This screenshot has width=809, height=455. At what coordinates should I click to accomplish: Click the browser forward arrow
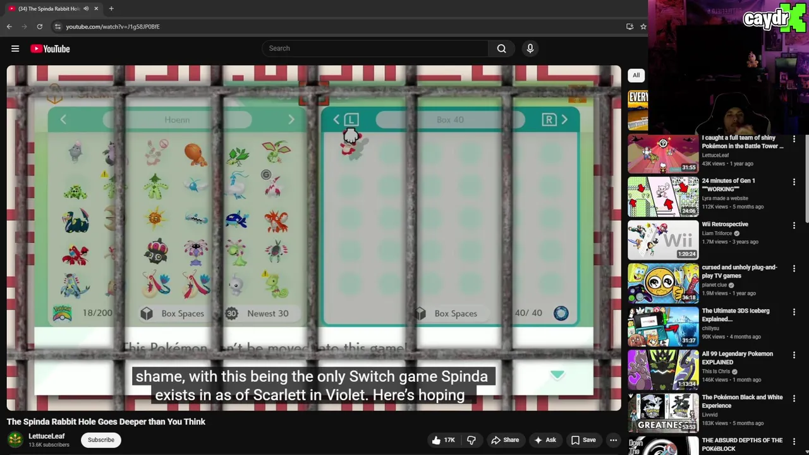click(24, 27)
